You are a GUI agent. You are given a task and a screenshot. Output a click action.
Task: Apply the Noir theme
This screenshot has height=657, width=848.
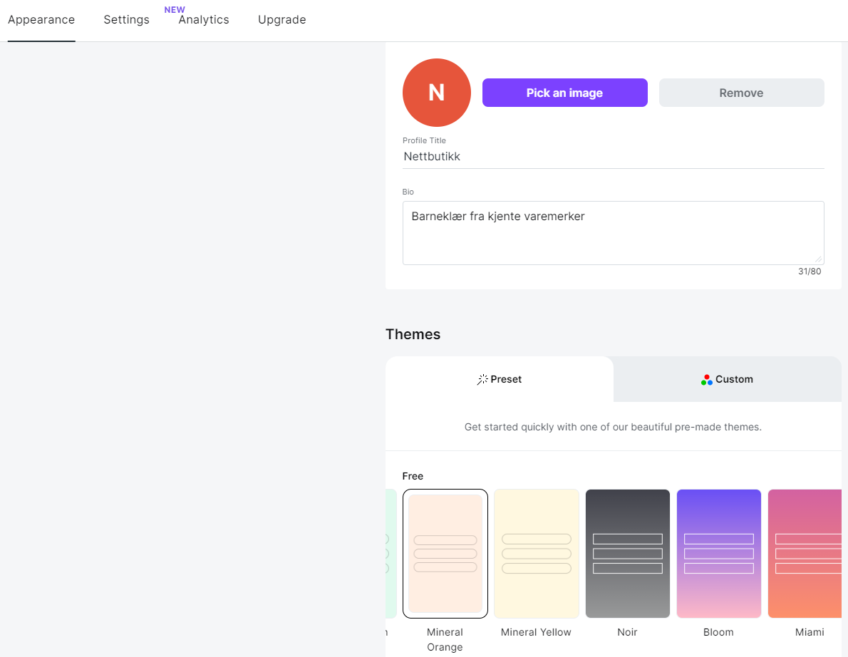coord(627,554)
